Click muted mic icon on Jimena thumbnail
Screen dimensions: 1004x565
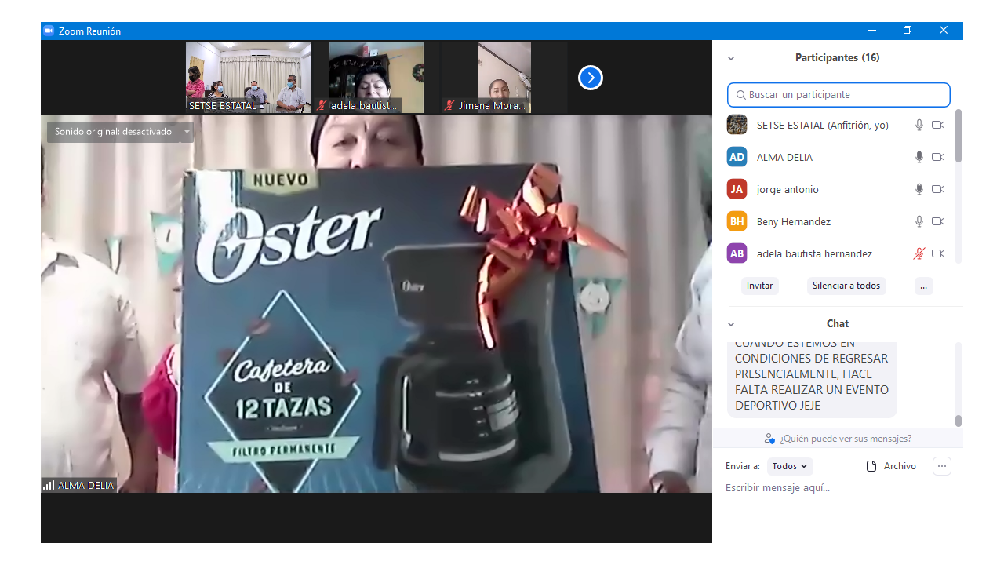tap(449, 105)
